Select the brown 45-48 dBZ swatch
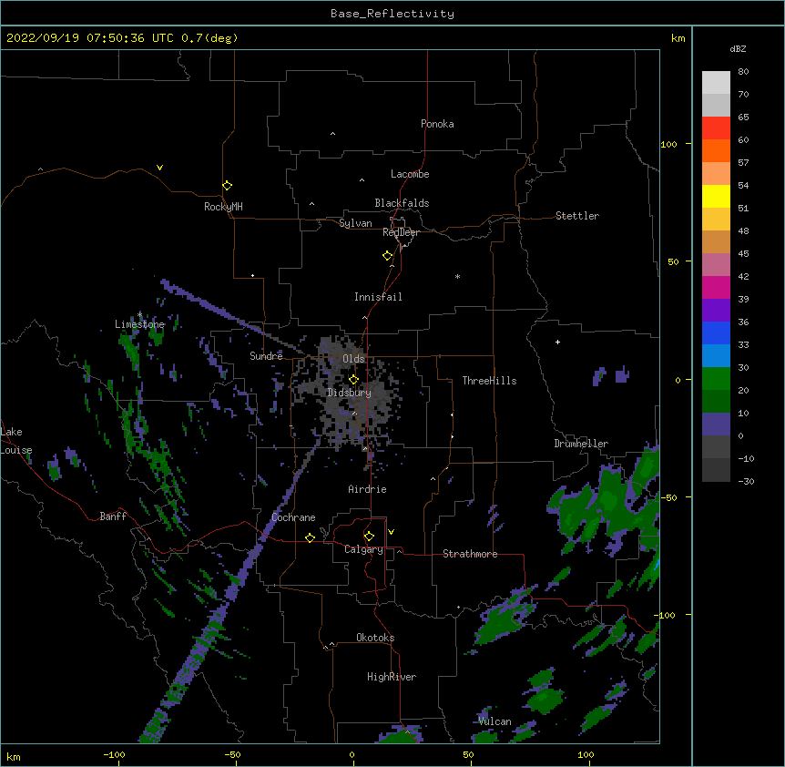This screenshot has width=785, height=767. tap(716, 241)
